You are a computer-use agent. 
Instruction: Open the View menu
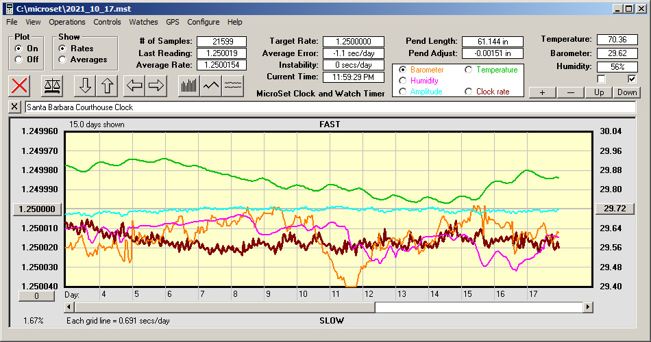33,22
